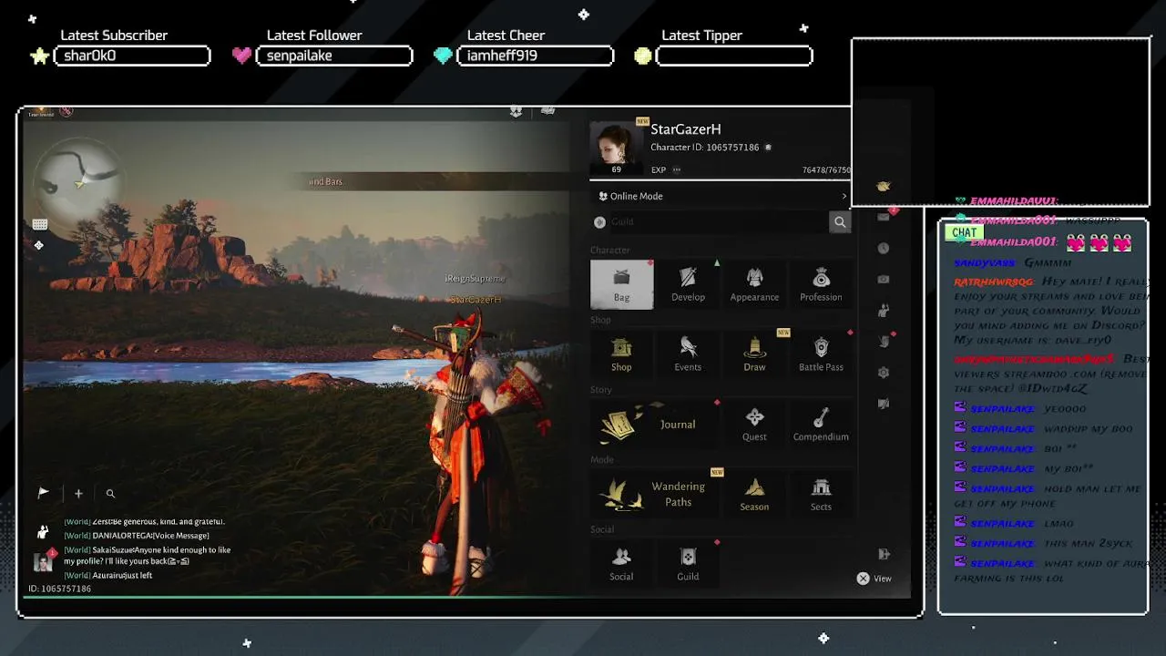Open the Guild menu

(x=688, y=564)
